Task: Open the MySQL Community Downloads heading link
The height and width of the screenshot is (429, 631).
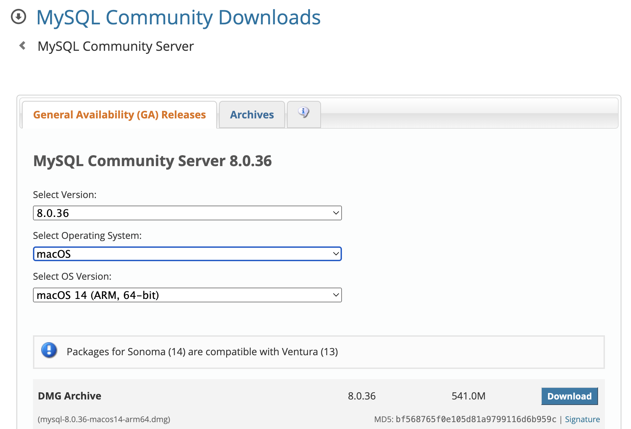Action: [x=179, y=18]
